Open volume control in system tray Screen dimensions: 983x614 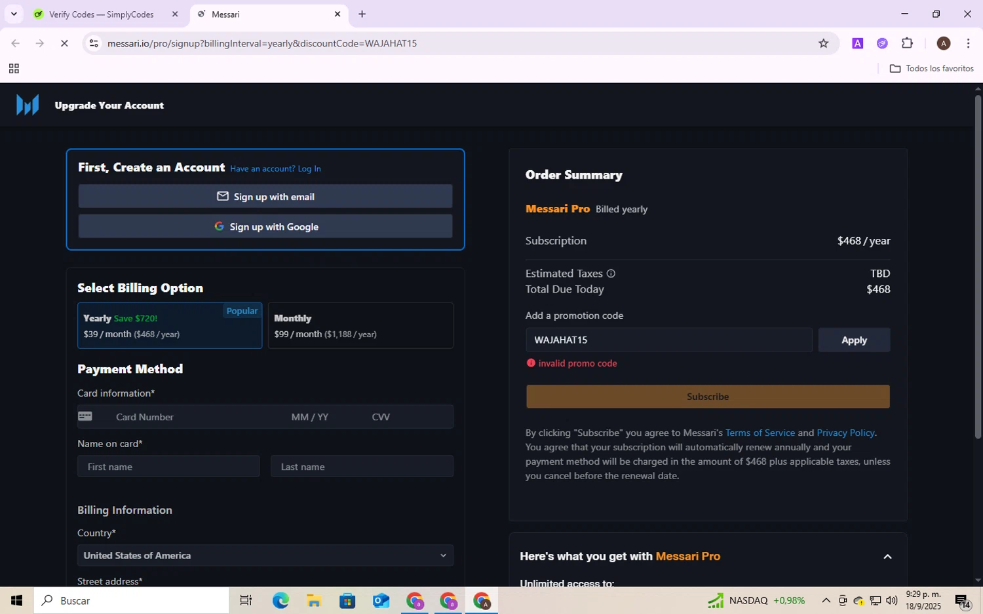(892, 600)
